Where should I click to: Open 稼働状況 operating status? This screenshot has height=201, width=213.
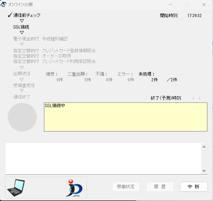point(126,187)
